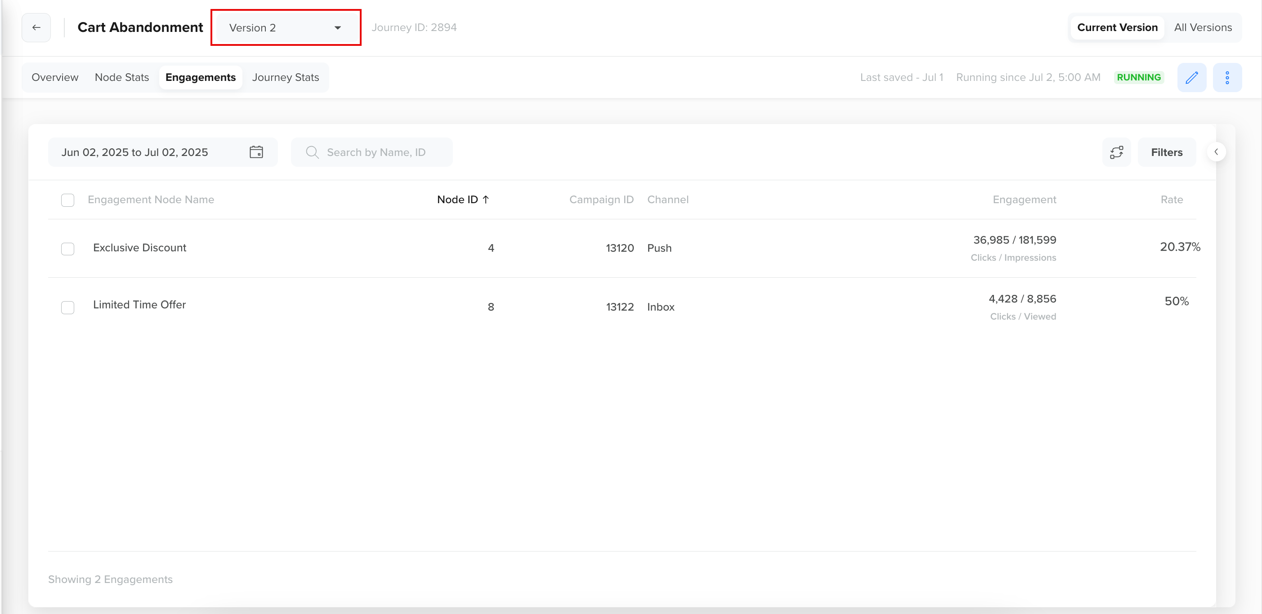Click the pencil edit journey icon
This screenshot has height=614, width=1262.
click(x=1191, y=77)
